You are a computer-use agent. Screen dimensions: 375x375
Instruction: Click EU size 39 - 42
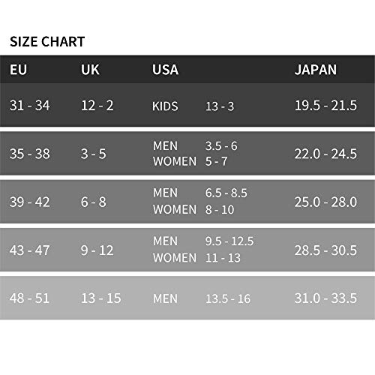click(x=30, y=202)
